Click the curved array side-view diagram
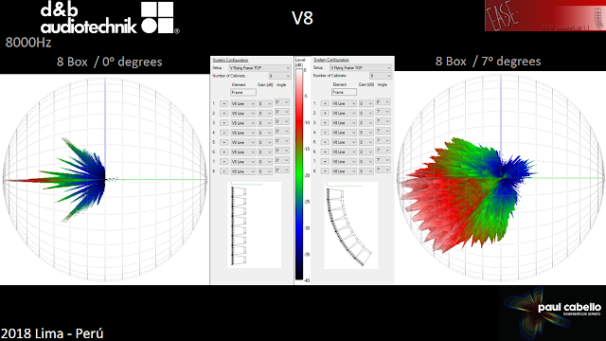This screenshot has width=606, height=341. pos(351,225)
